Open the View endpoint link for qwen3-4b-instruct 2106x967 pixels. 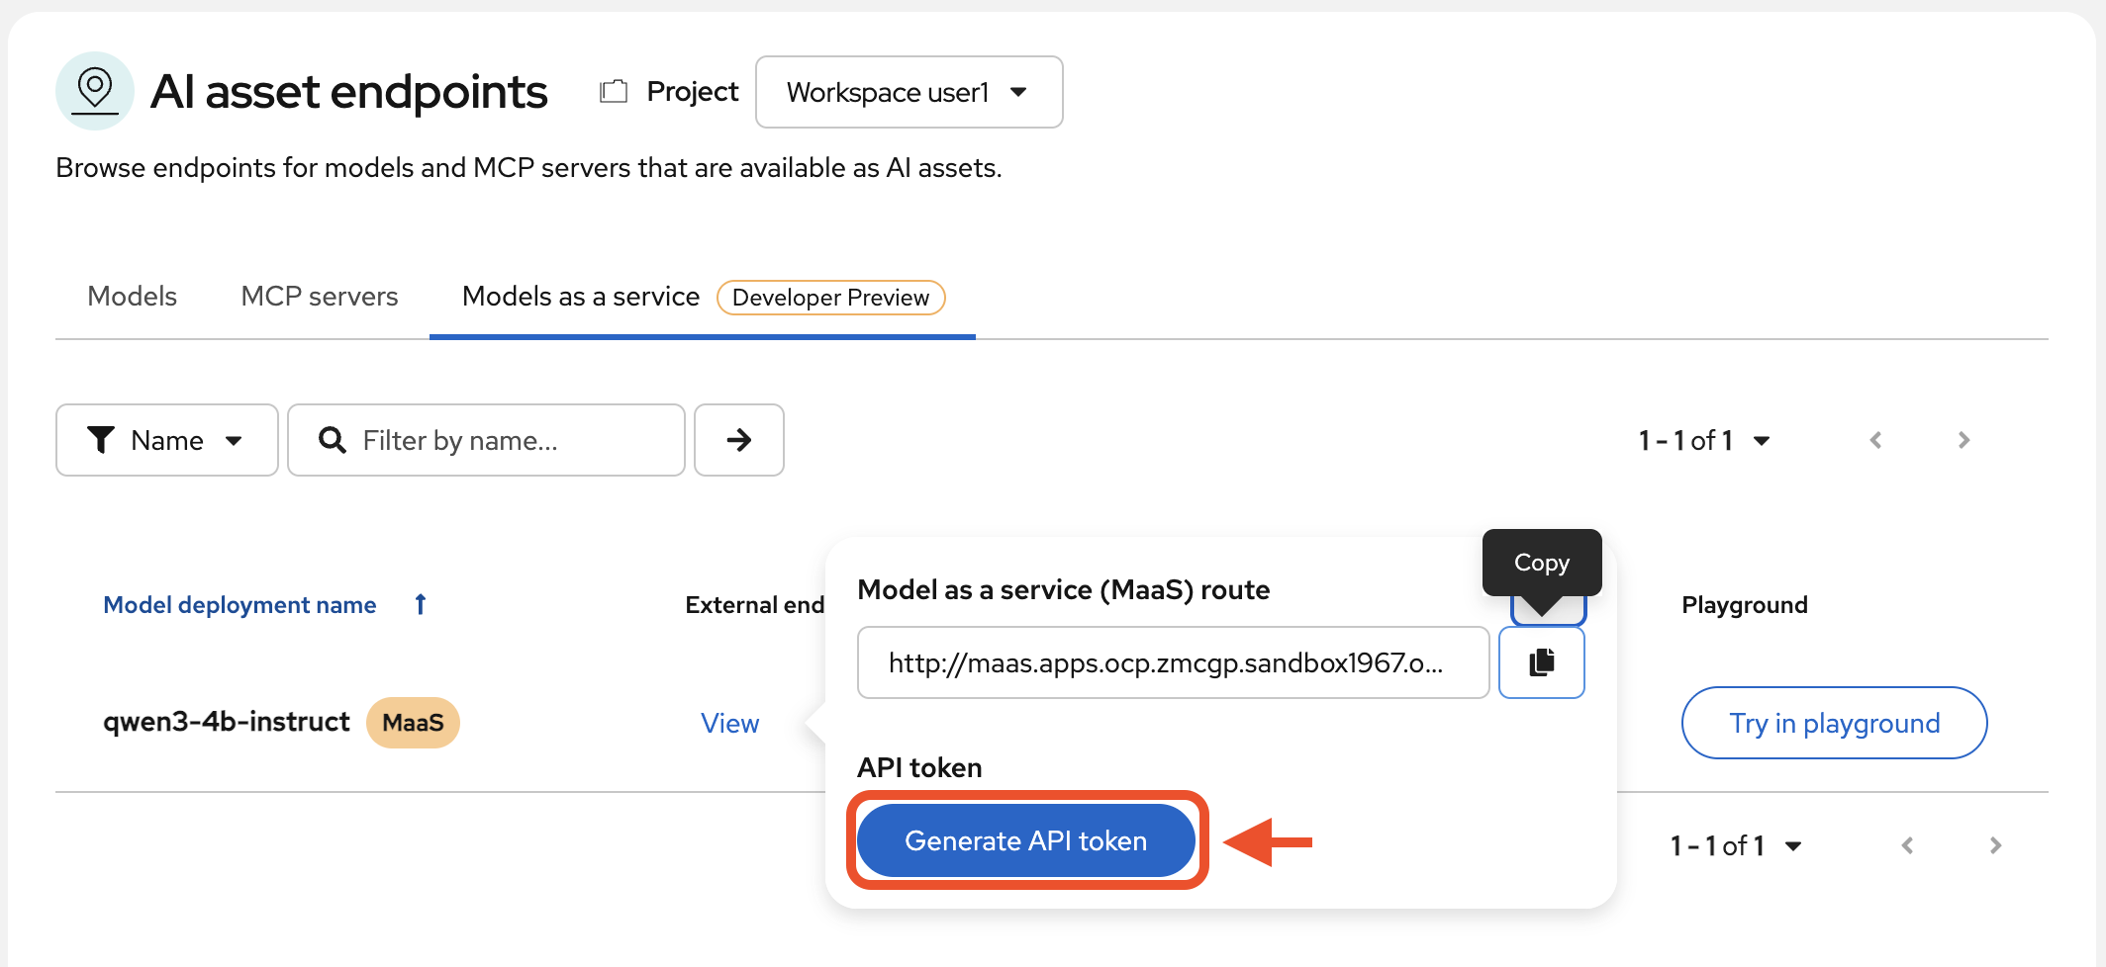point(729,724)
